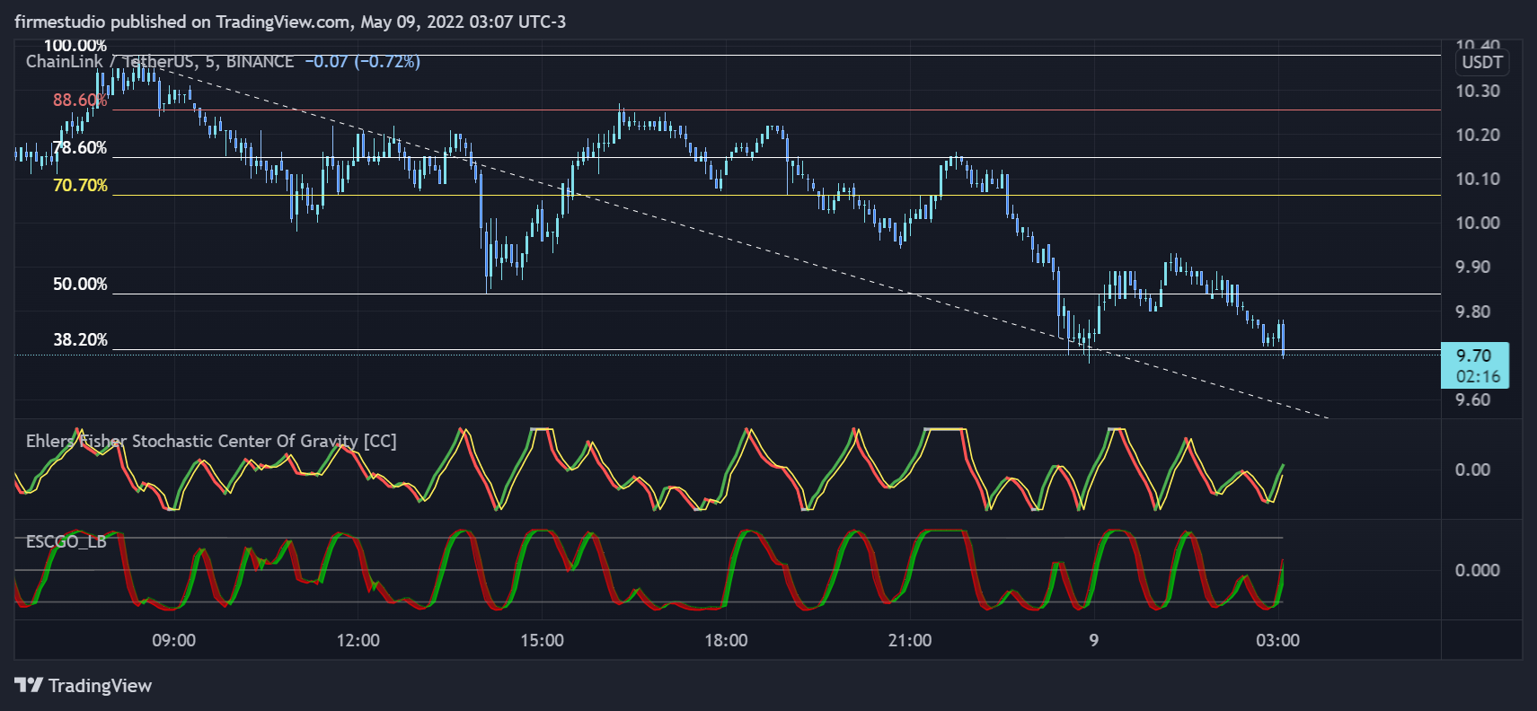Click the 10.30 price axis label

(x=1478, y=91)
